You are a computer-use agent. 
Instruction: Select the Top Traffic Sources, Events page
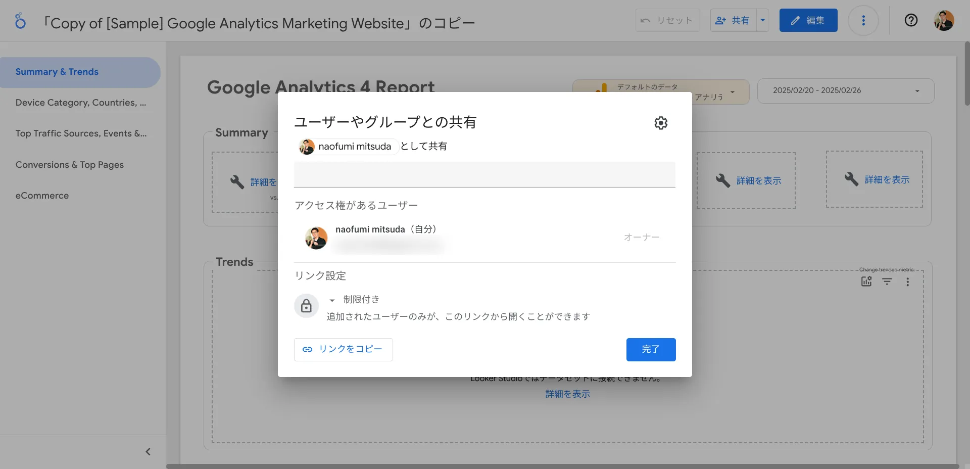pos(81,133)
